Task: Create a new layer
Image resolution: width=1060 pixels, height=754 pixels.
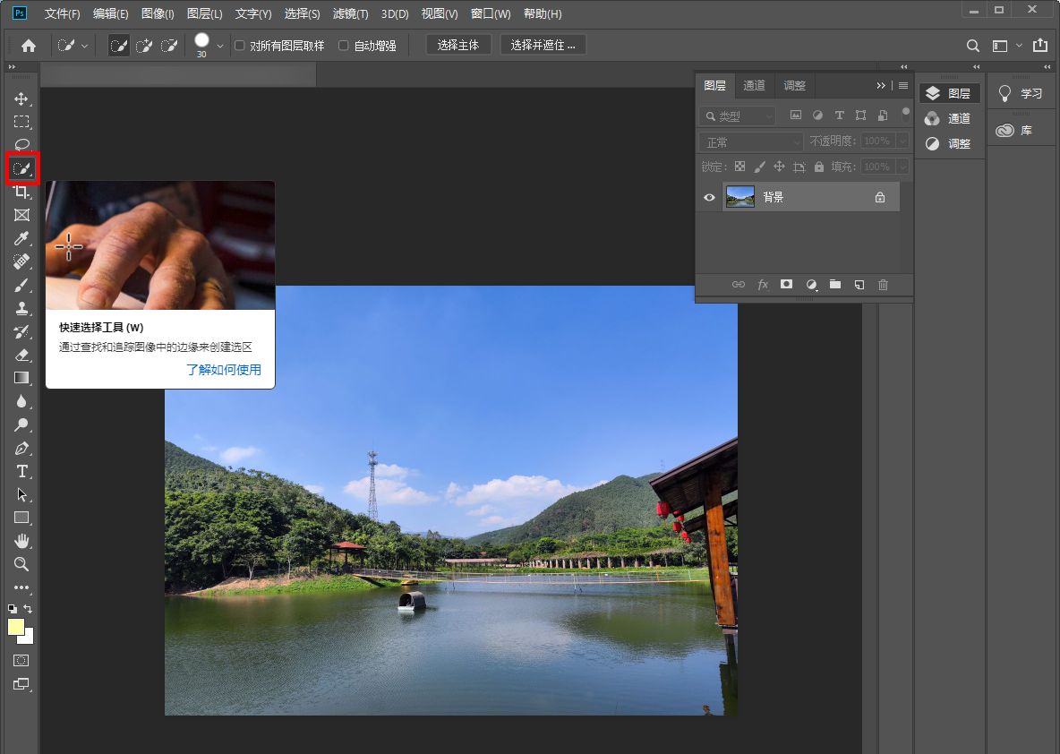Action: 859,285
